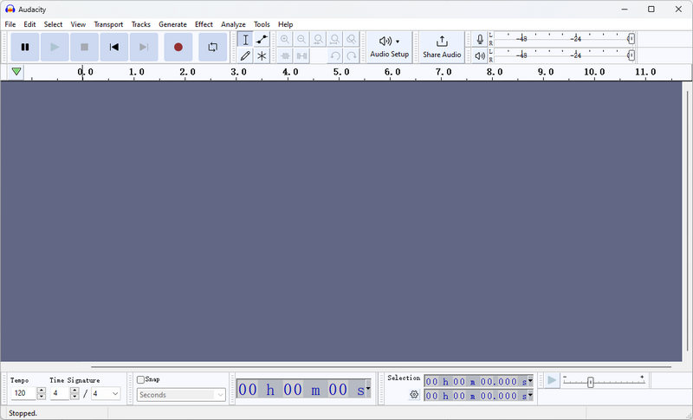Image resolution: width=693 pixels, height=420 pixels.
Task: Select the Multi-tool asterisk icon
Action: [x=262, y=55]
